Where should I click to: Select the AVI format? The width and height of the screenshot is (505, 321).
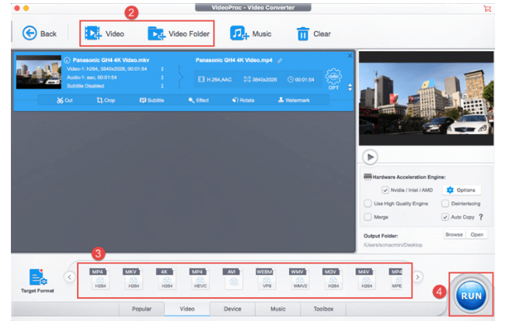tap(233, 278)
